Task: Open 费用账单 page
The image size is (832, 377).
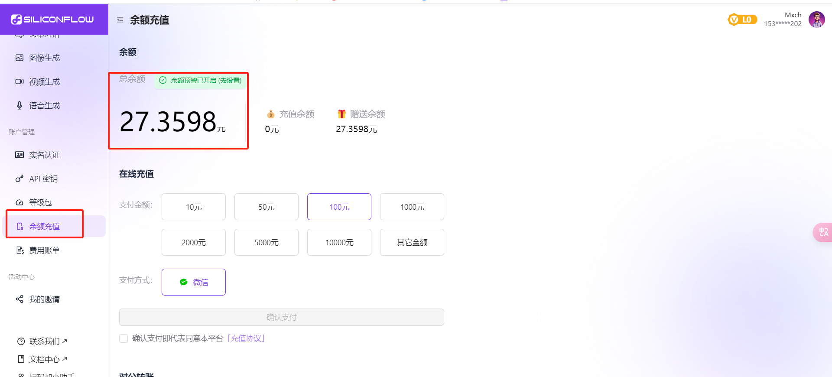Action: click(x=44, y=250)
